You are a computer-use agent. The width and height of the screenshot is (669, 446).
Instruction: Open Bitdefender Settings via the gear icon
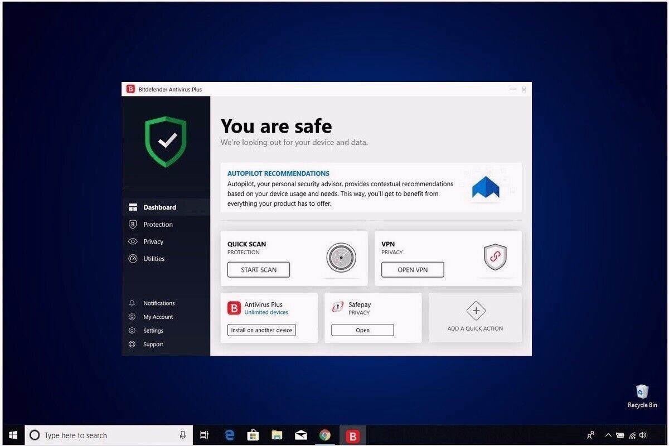coord(132,331)
